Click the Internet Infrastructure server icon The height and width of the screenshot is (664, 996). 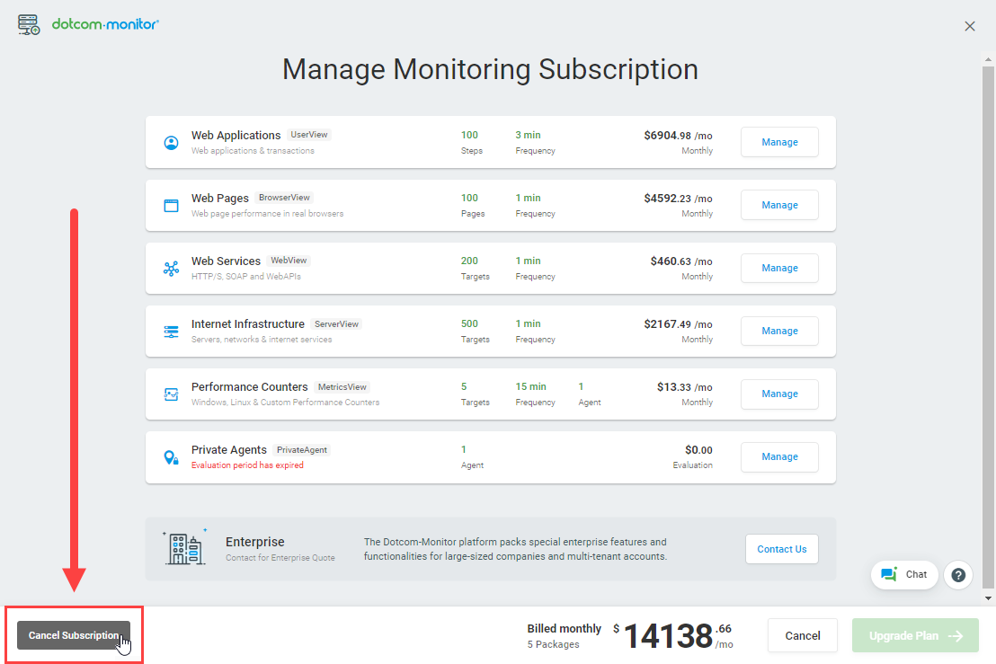pos(171,332)
